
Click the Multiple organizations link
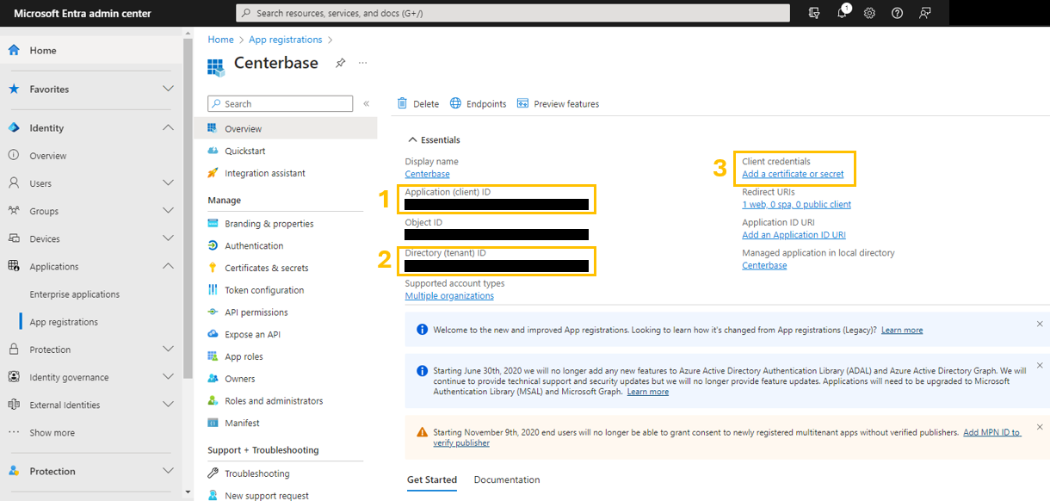449,296
